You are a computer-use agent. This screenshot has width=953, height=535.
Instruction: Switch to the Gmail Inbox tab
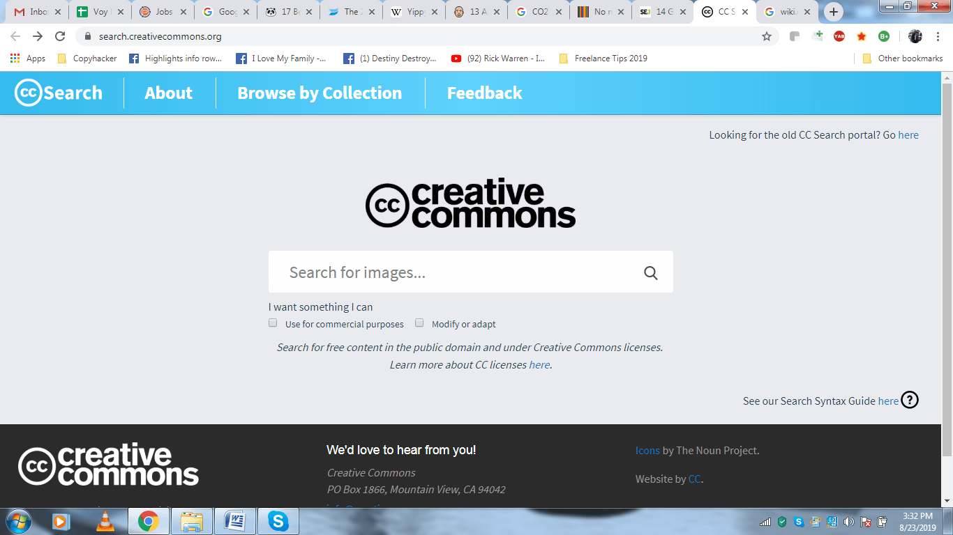38,12
